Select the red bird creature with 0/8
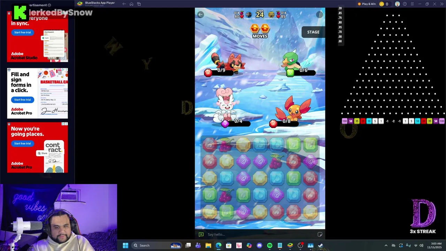Viewport: 446px width, 251px height. pos(293,108)
